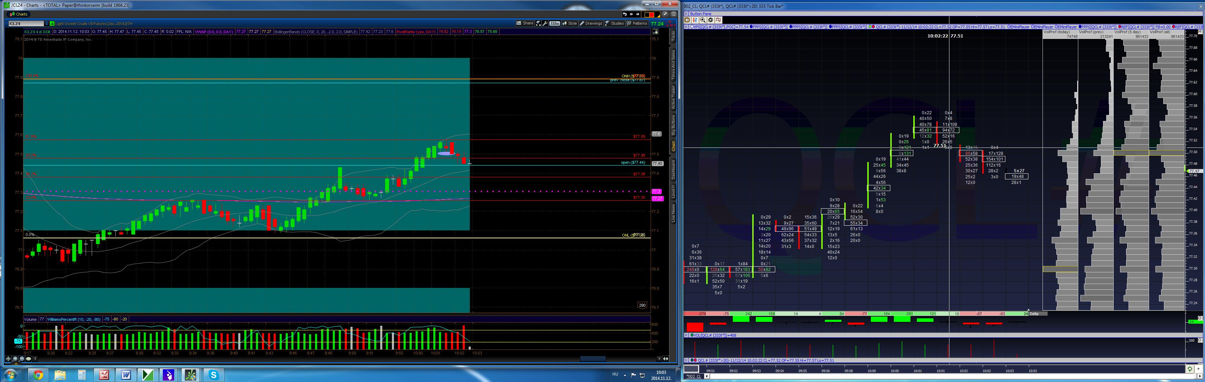Click the clock icon in Button Pane

(687, 20)
